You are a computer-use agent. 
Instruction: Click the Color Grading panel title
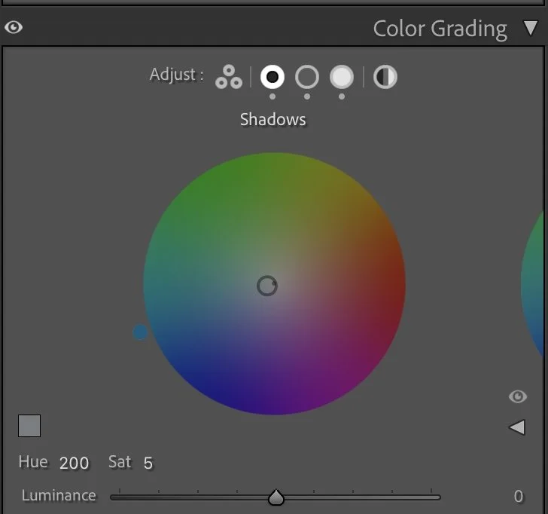coord(440,29)
